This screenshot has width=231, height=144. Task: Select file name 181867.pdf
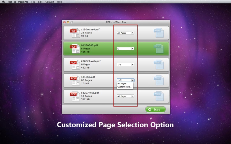88,77
